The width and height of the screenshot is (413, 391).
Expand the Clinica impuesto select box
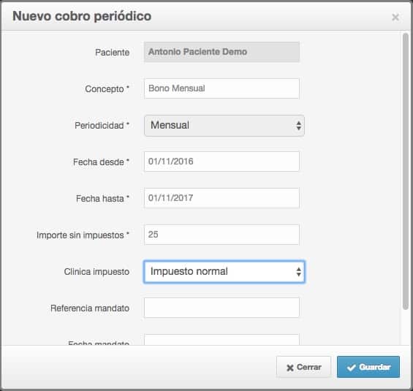pyautogui.click(x=224, y=272)
